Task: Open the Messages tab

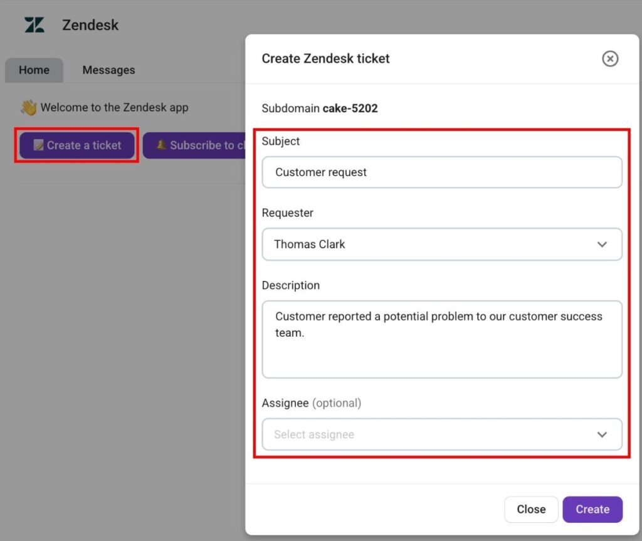Action: pyautogui.click(x=108, y=70)
